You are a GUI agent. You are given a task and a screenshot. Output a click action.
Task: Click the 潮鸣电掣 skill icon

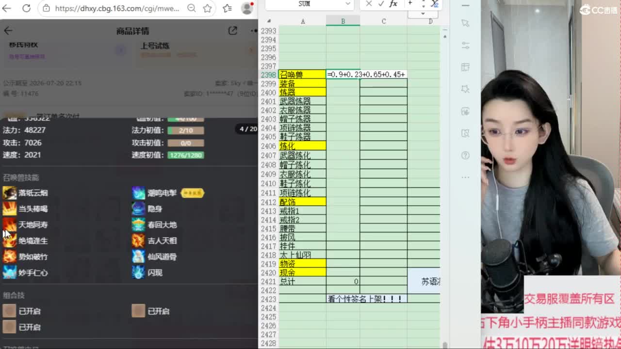tap(139, 193)
